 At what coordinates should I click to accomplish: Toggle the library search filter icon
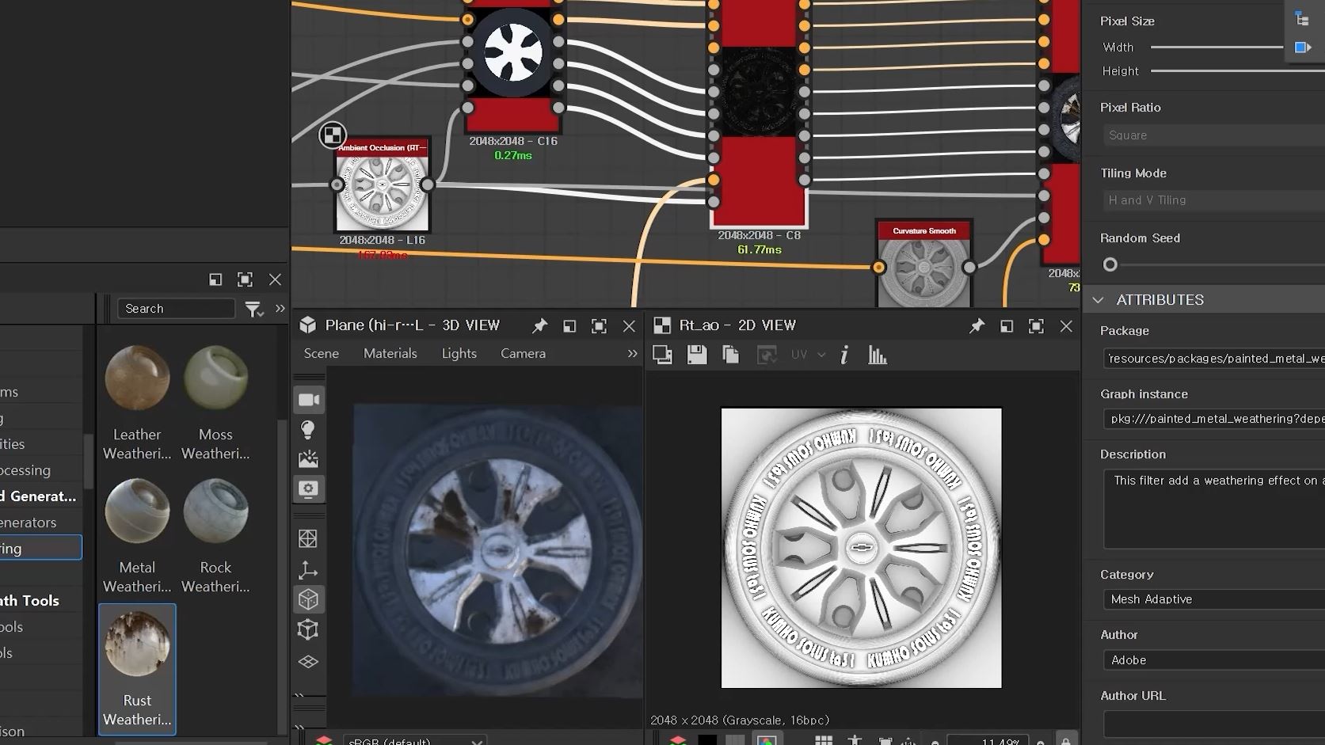(x=253, y=310)
